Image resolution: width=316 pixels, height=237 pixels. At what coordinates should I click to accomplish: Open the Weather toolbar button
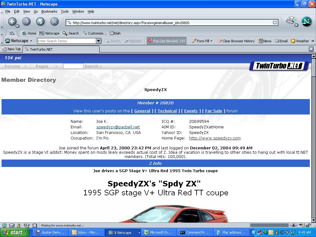coord(300,41)
